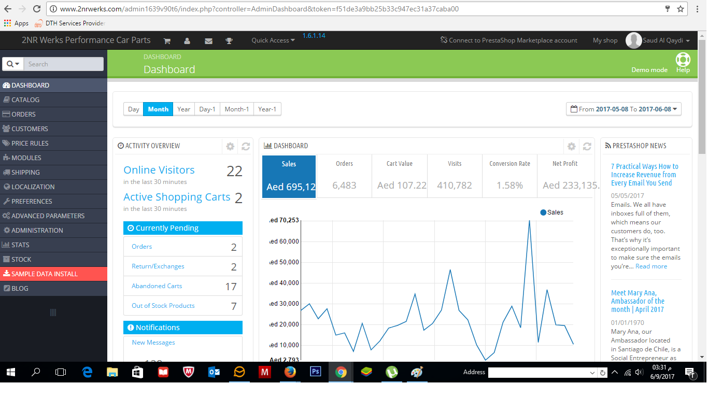This screenshot has height=398, width=708.
Task: Open Photoshop from the taskbar
Action: [x=315, y=372]
